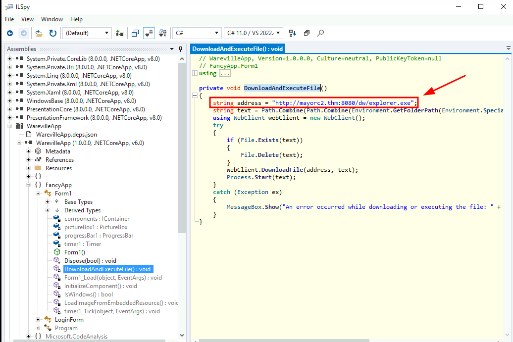
Task: Open the C# 11.0 / VS 2022 version dropdown
Action: coord(254,33)
